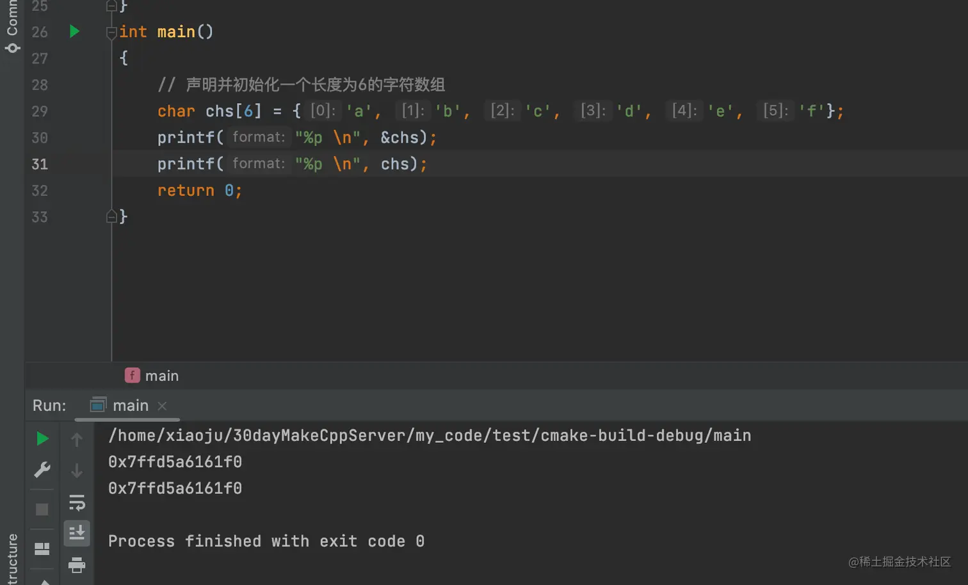
Task: Toggle scroll to end of console
Action: tap(77, 533)
